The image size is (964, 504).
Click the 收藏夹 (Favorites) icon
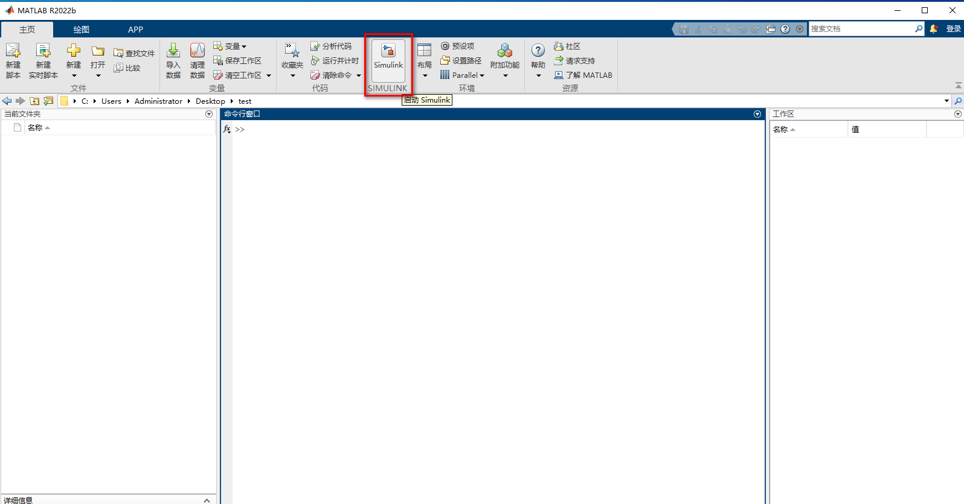(x=292, y=51)
